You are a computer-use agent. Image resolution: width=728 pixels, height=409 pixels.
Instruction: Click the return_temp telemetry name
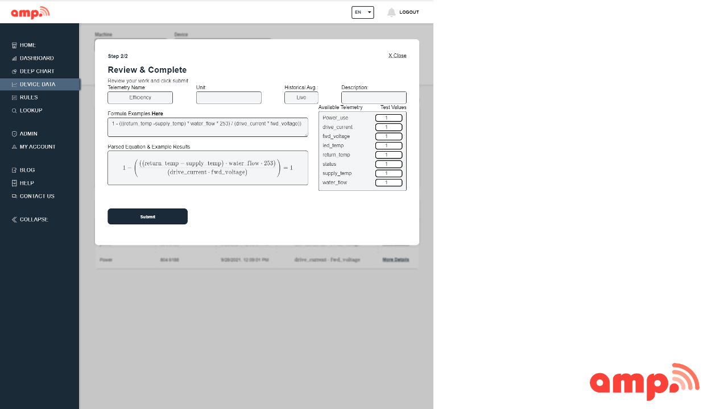click(x=336, y=155)
